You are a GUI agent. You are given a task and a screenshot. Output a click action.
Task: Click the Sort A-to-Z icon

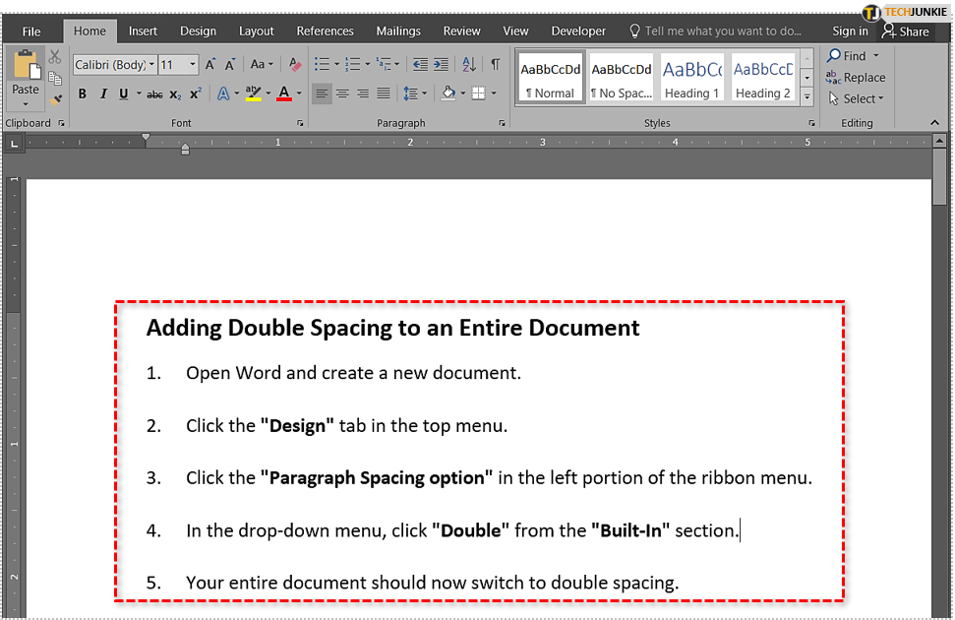pos(469,65)
